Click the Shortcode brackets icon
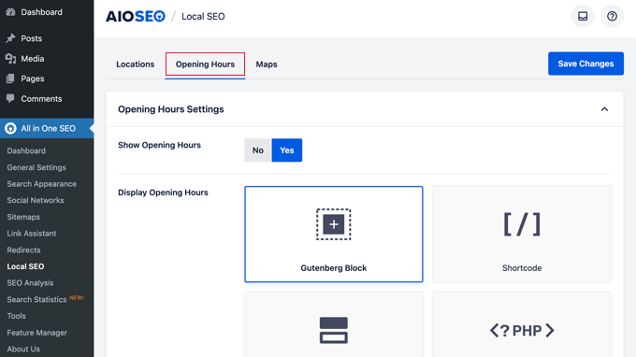Image resolution: width=636 pixels, height=357 pixels. click(x=522, y=224)
